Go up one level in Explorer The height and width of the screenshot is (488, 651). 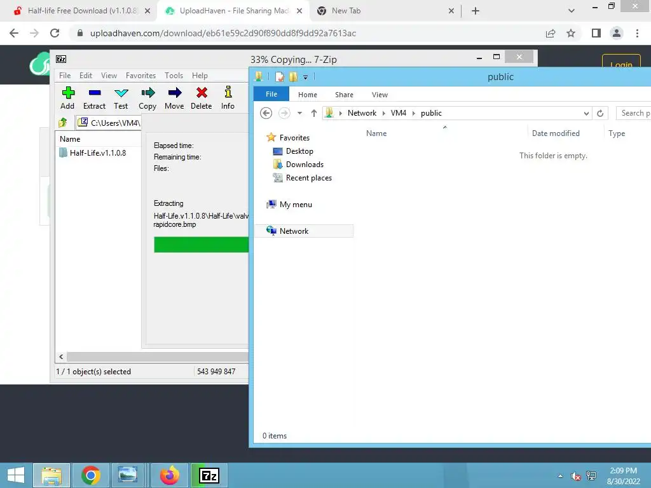pos(314,113)
